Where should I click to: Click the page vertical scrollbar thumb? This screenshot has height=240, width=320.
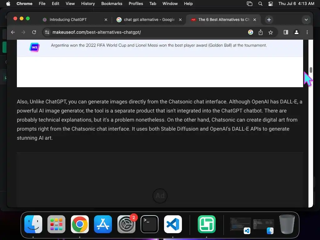click(x=311, y=70)
